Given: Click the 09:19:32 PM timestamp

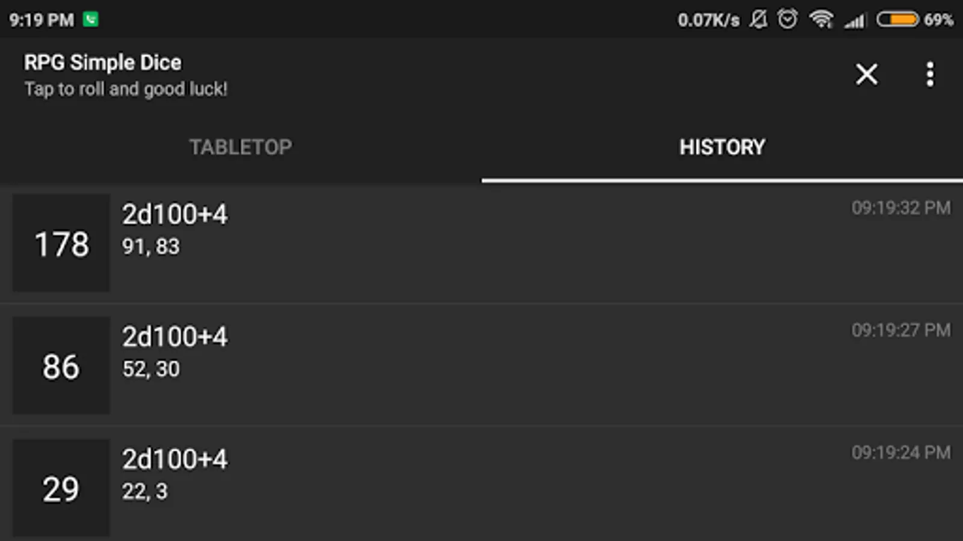Looking at the screenshot, I should [900, 208].
